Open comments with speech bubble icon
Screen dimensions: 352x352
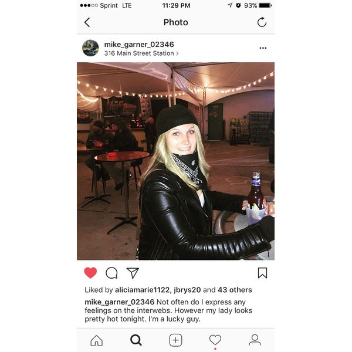point(111,273)
